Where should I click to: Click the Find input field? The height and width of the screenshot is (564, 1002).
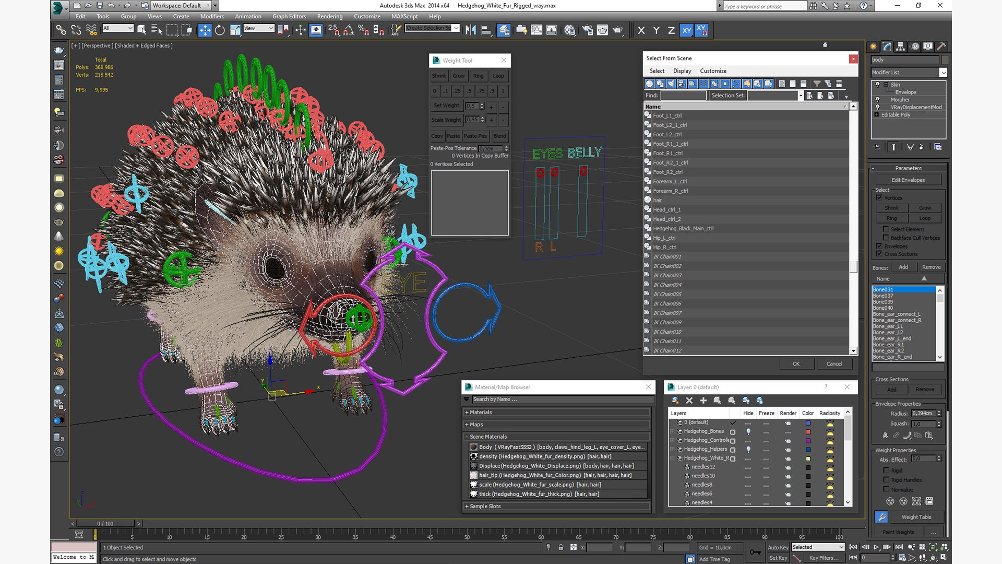point(683,96)
